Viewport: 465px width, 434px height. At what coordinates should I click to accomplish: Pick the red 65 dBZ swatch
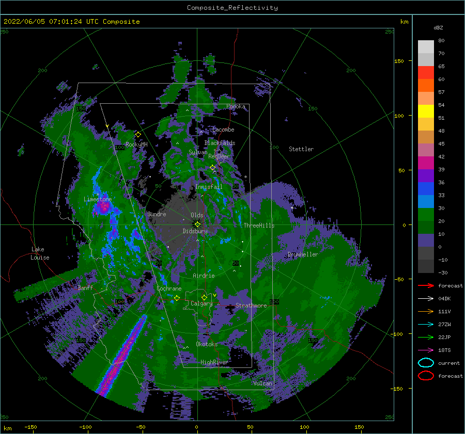[426, 73]
